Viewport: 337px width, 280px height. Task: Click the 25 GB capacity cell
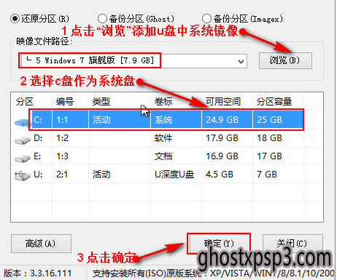click(x=269, y=120)
